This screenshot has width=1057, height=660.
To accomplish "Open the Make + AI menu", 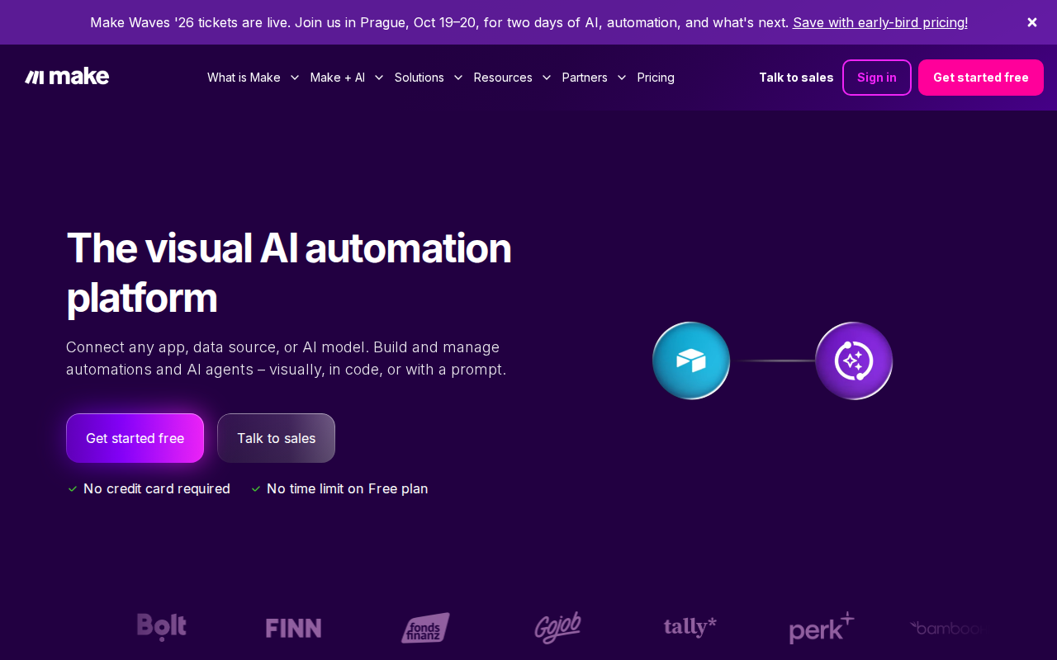I will coord(338,78).
